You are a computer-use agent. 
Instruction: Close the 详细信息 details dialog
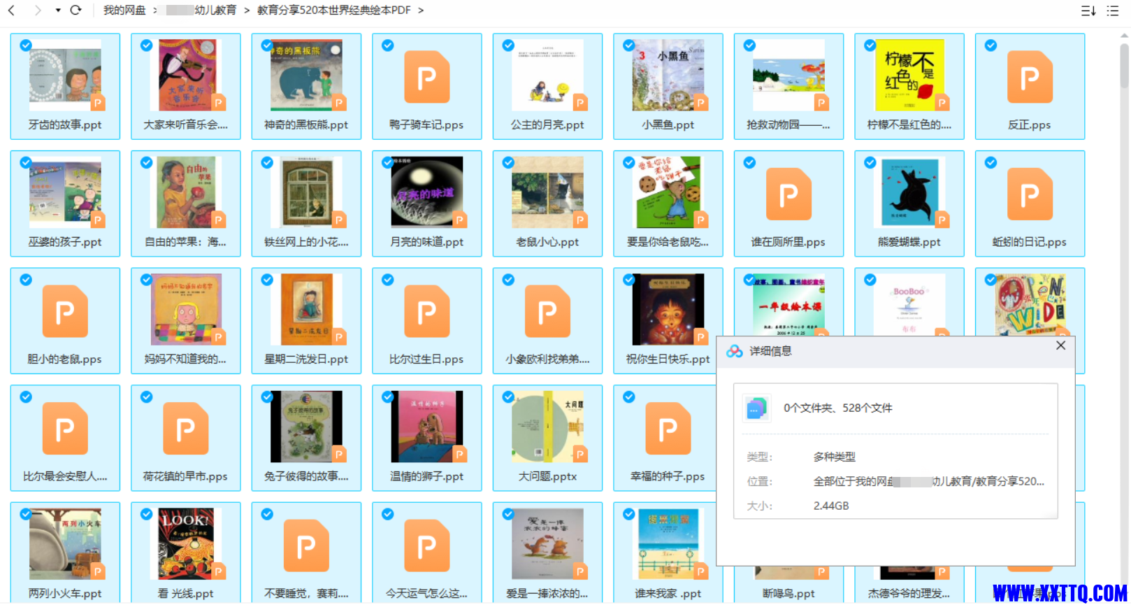(1060, 345)
